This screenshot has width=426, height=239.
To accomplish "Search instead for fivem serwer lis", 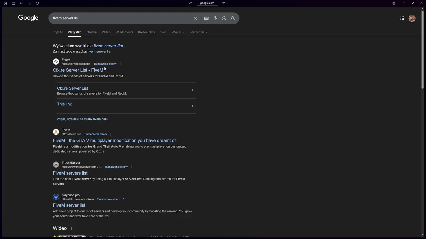I will coord(99,51).
